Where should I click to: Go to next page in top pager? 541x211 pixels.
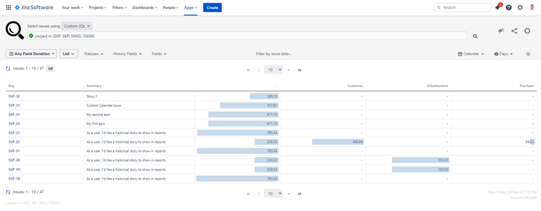289,70
